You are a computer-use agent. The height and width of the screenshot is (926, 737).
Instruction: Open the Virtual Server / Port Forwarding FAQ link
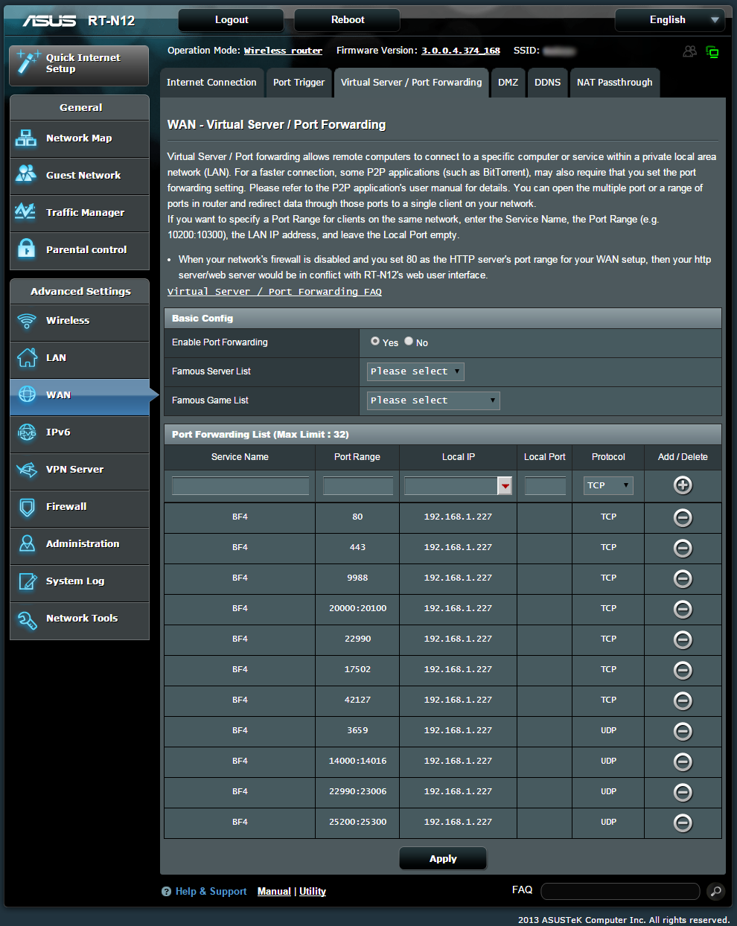(275, 292)
